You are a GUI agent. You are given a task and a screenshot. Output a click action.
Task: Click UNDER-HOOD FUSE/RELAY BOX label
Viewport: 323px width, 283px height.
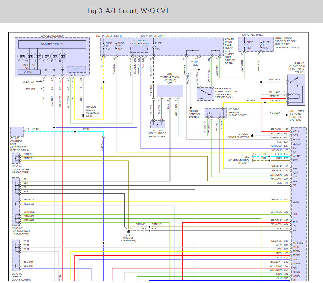coord(287,43)
